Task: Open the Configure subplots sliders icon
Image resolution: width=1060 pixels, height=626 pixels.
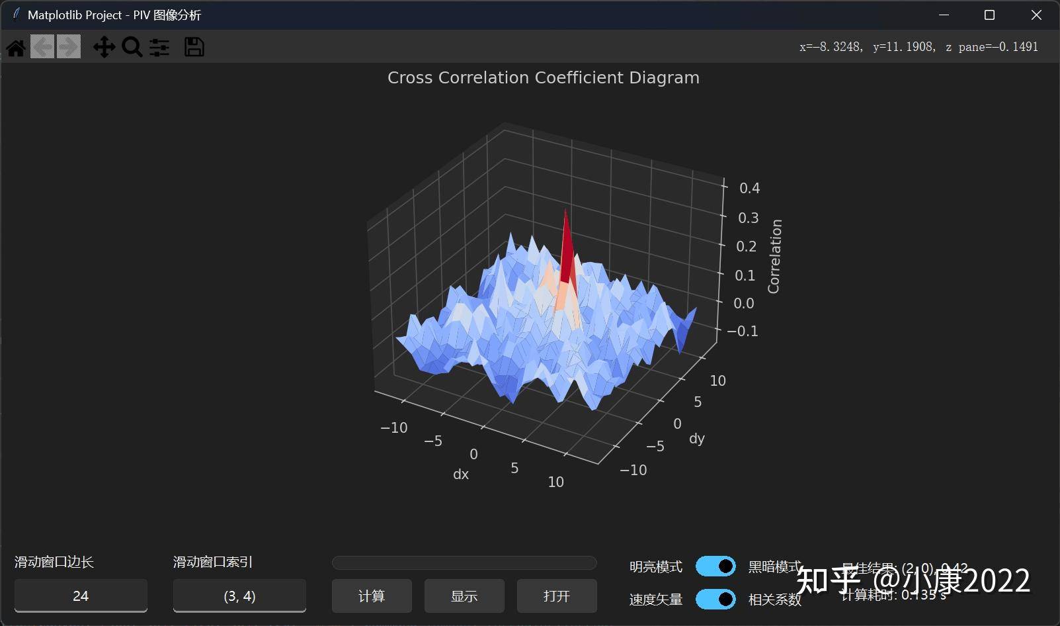Action: point(159,47)
